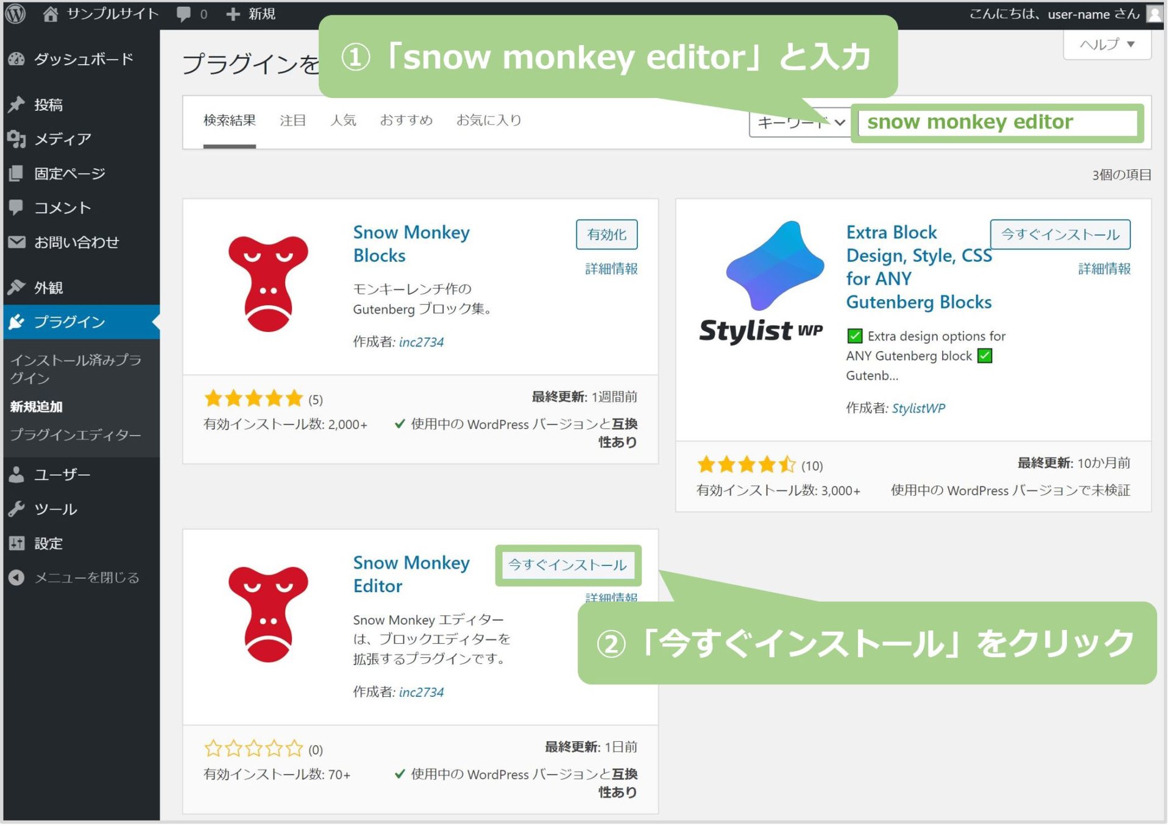
Task: Open the user avatar at top right
Action: click(x=1155, y=13)
